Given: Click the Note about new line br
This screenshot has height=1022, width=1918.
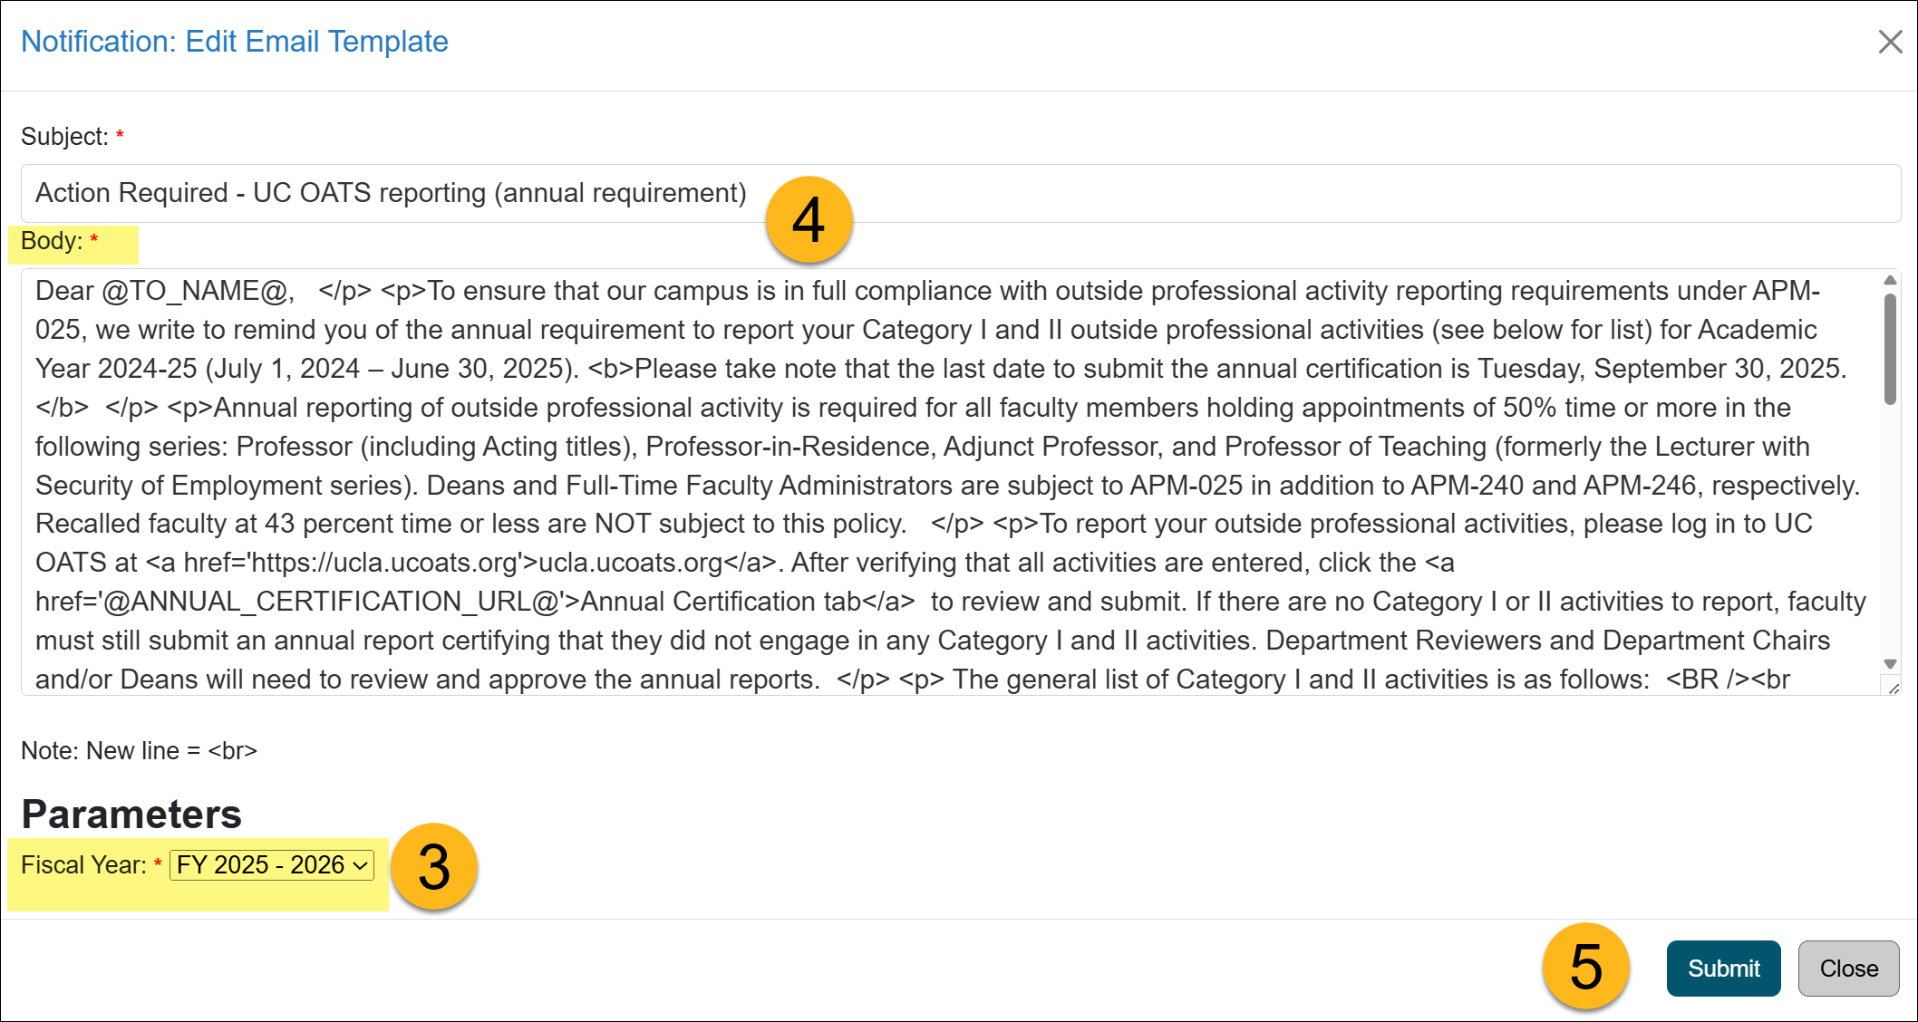Looking at the screenshot, I should (140, 750).
